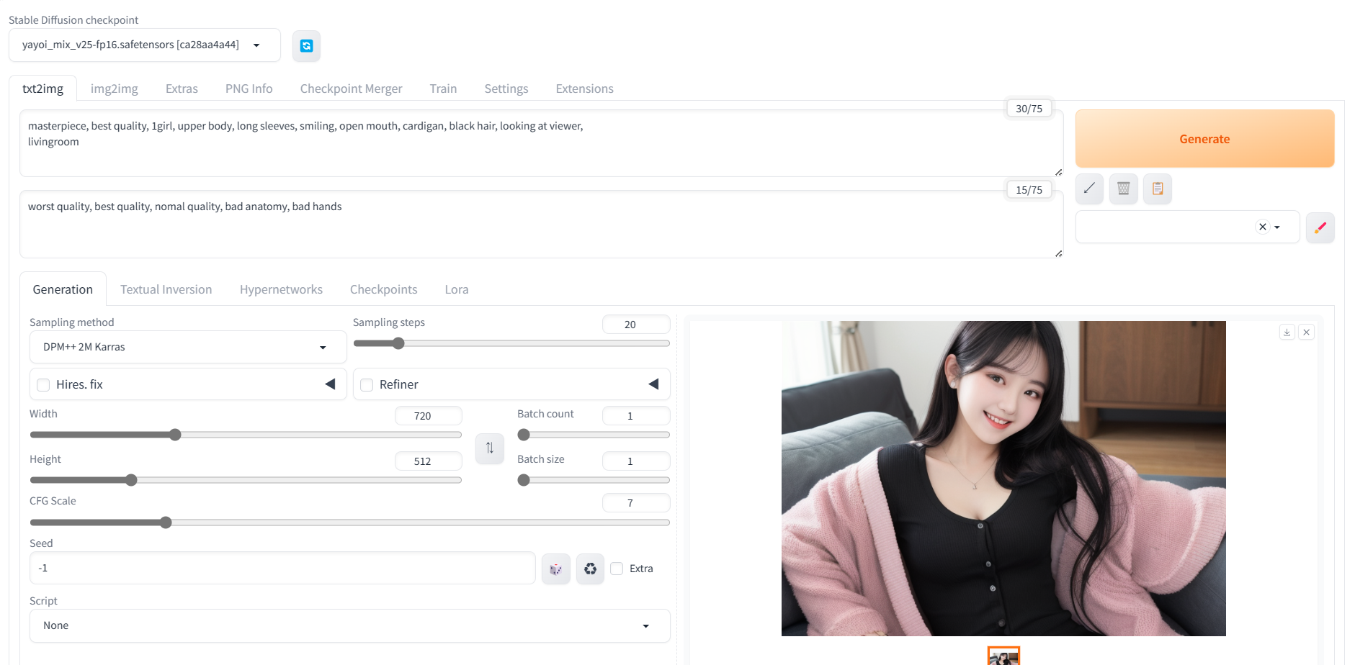Switch to the img2img tab
1355x665 pixels.
115,89
